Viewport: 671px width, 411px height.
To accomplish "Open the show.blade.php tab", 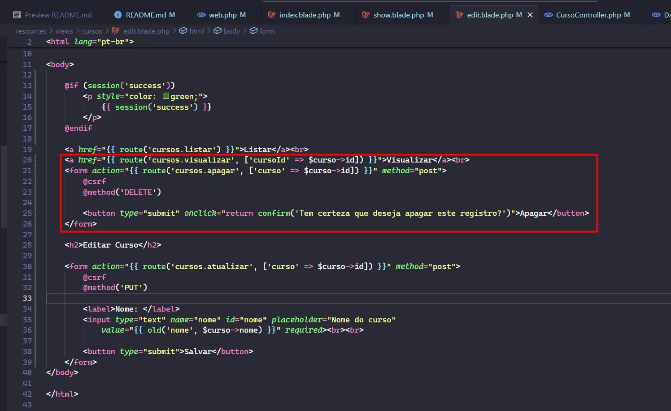I will click(x=398, y=15).
